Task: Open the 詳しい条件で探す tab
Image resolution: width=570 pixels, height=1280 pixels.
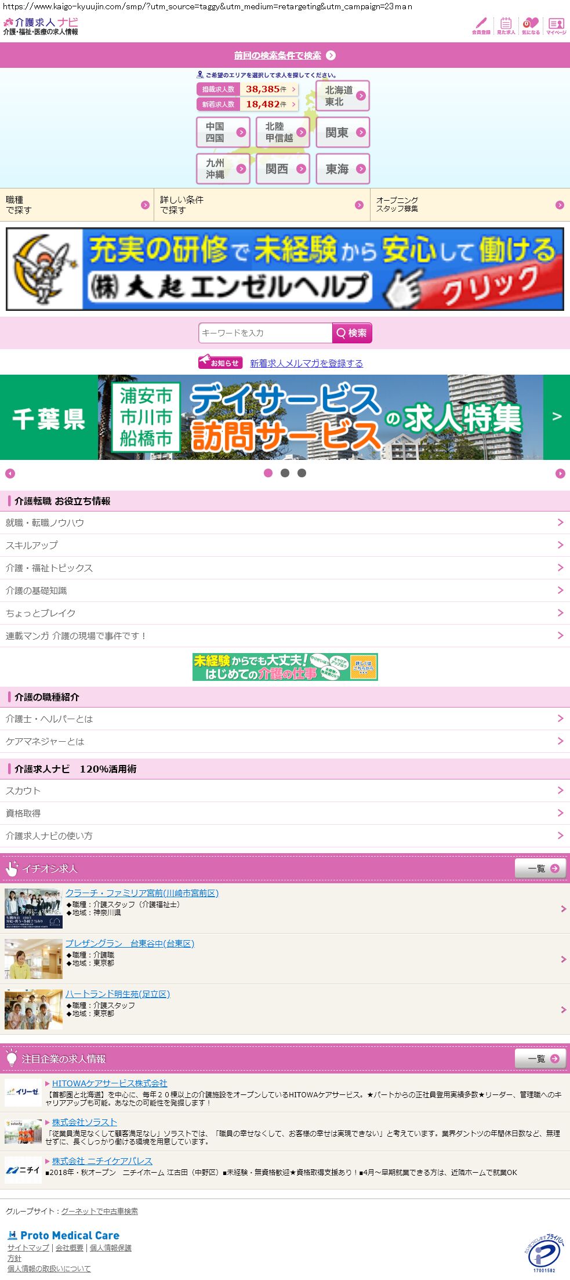Action: (262, 205)
